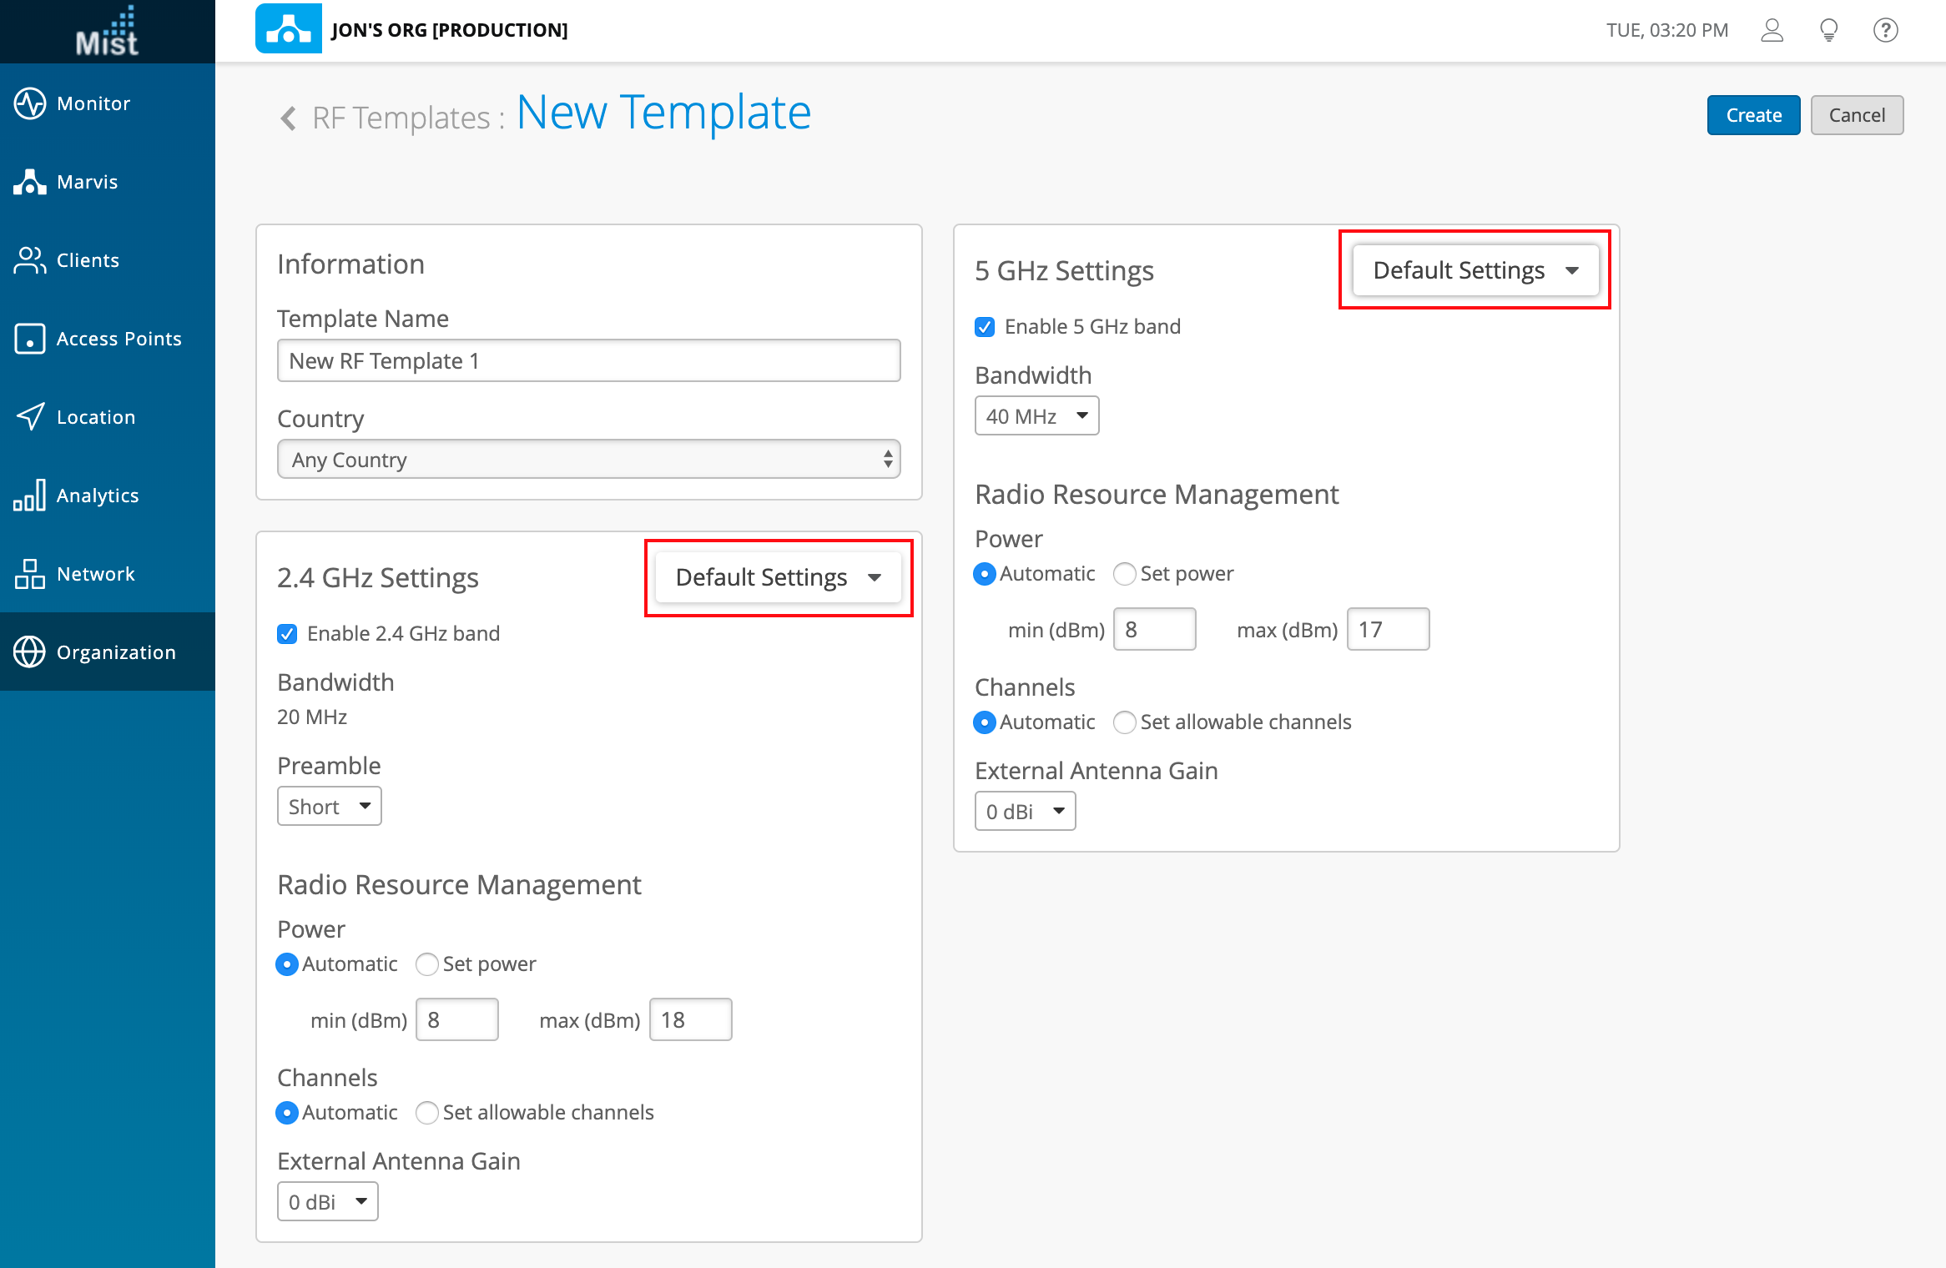Open 5 GHz Default Settings dropdown

click(1475, 270)
